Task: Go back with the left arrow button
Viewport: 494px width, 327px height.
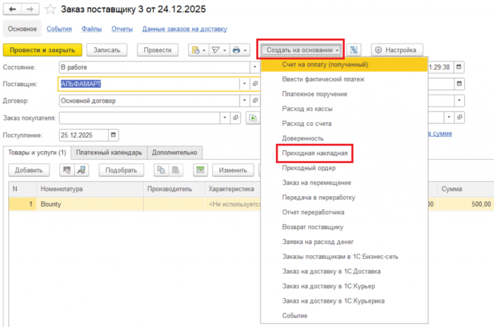Action: tap(12, 9)
